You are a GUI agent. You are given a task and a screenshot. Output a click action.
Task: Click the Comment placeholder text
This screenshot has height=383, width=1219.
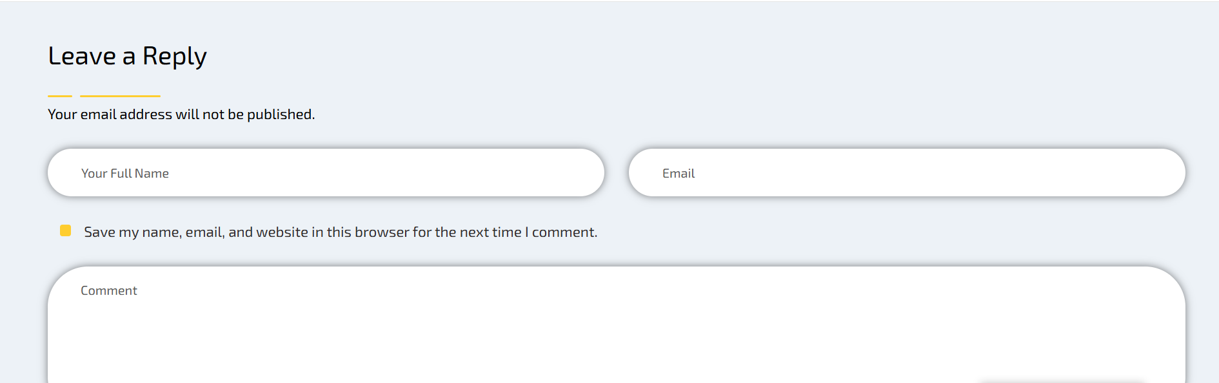click(108, 290)
